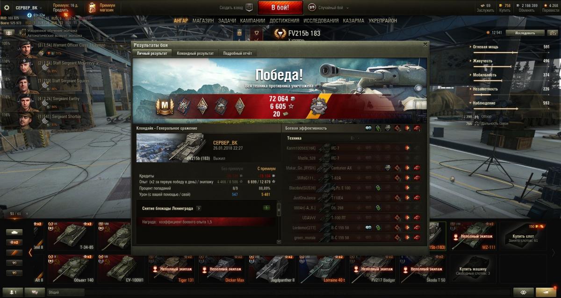
Task: Click the destroyed vehicles skull icon in efficiency header
Action: pyautogui.click(x=417, y=128)
